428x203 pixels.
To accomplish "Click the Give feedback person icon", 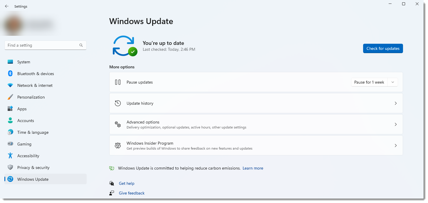I will 112,193.
